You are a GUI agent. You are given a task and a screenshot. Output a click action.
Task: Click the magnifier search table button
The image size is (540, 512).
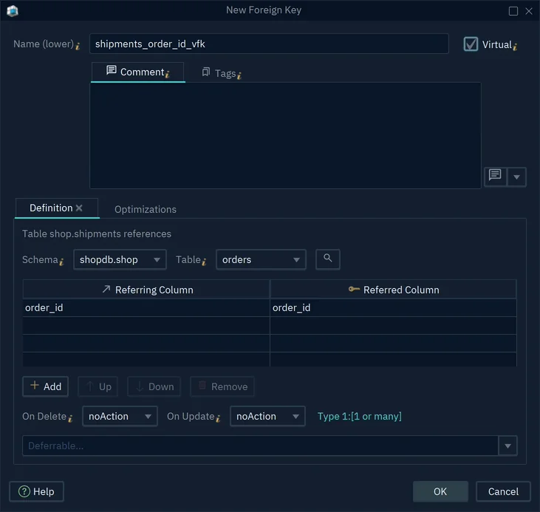tap(327, 259)
